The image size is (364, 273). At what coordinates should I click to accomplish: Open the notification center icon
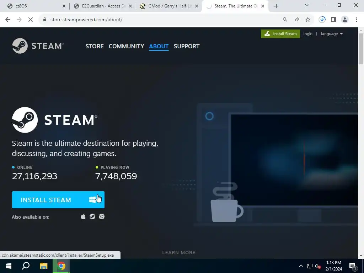tap(353, 266)
